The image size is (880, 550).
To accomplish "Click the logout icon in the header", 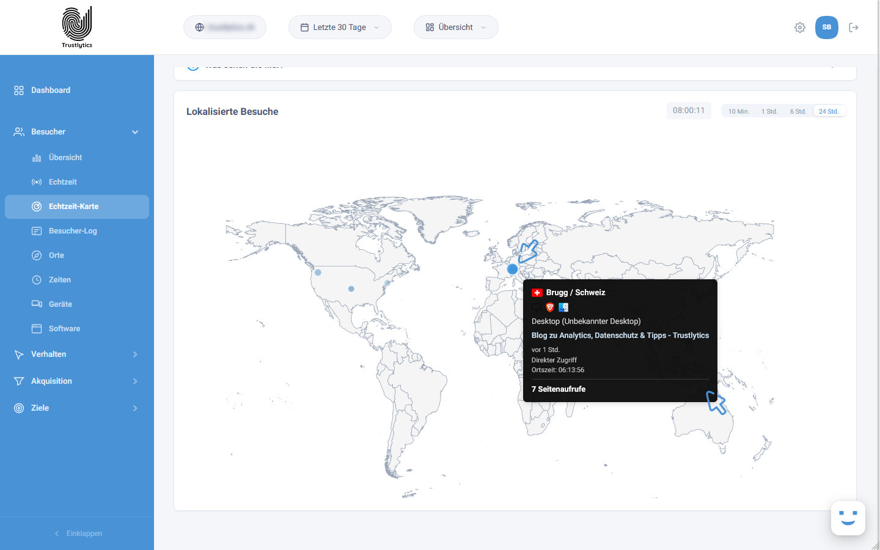I will 854,28.
